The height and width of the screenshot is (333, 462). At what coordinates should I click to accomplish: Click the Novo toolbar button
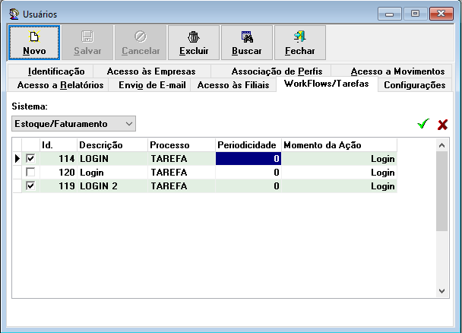pyautogui.click(x=34, y=43)
